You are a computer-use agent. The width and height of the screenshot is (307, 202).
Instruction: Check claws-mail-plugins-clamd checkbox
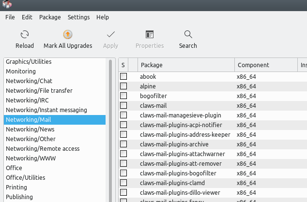[x=123, y=183]
